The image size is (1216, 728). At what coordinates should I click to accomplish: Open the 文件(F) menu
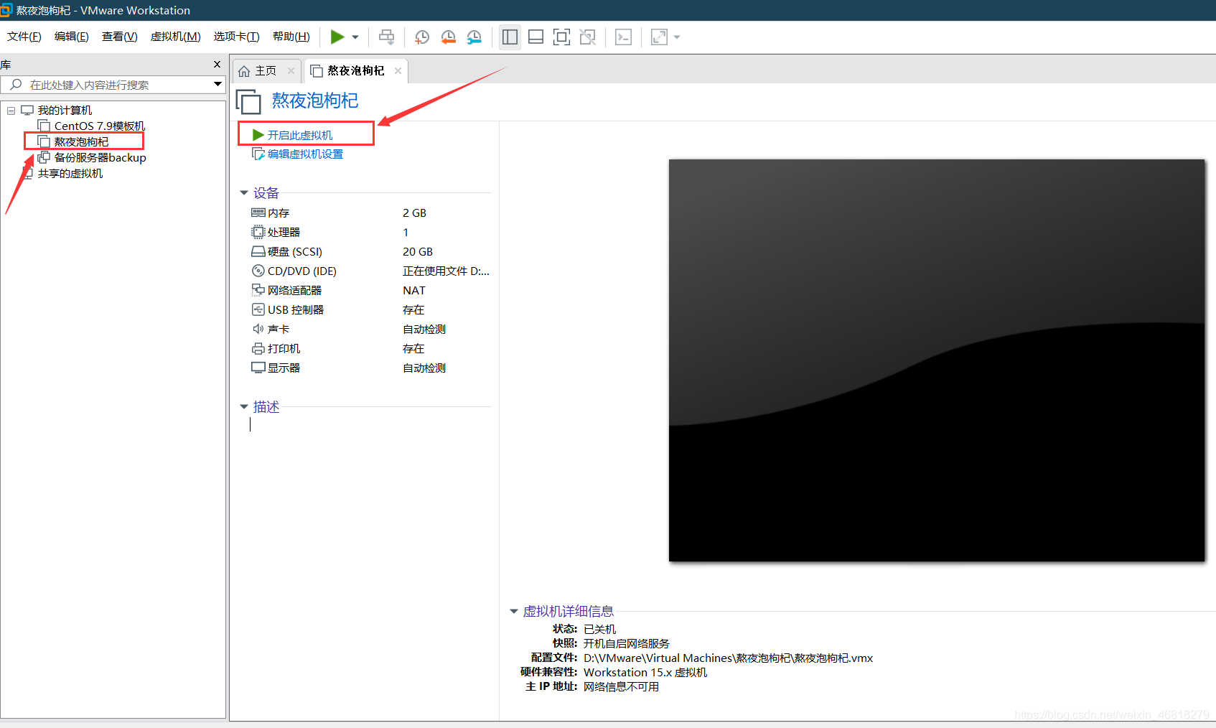click(24, 37)
